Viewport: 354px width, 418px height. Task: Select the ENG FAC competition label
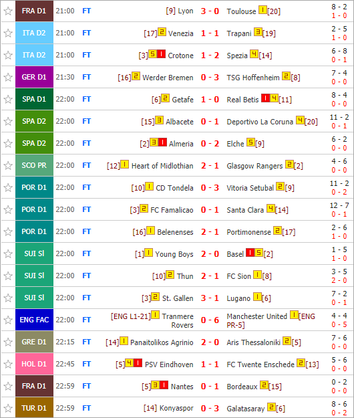coord(34,320)
